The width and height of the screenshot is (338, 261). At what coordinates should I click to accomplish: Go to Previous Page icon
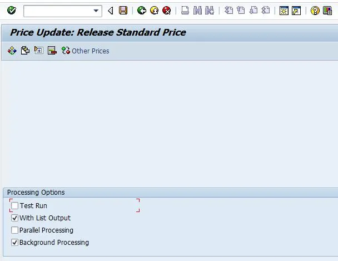pyautogui.click(x=241, y=11)
